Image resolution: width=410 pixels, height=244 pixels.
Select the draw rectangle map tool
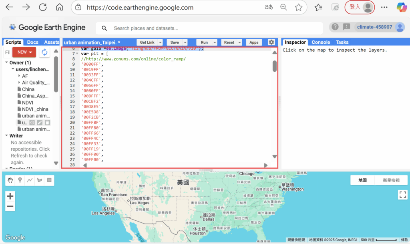click(49, 180)
